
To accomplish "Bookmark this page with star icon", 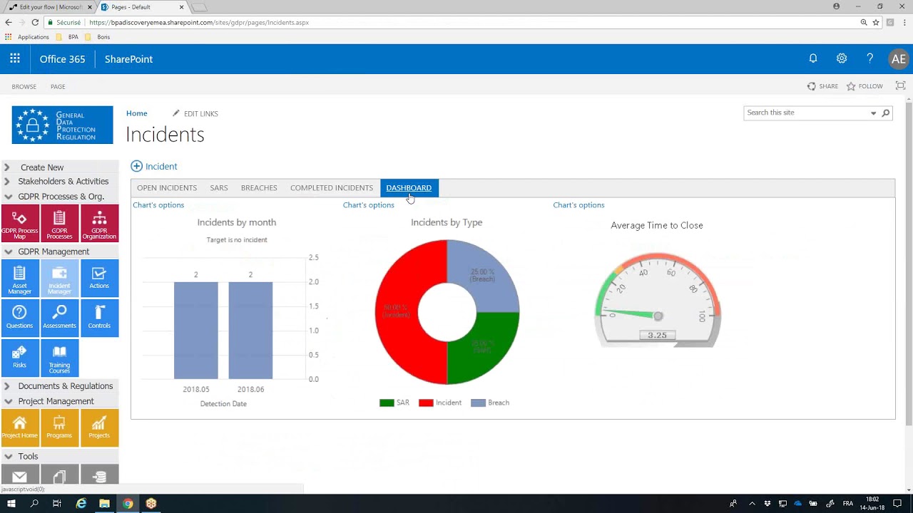I will (876, 22).
